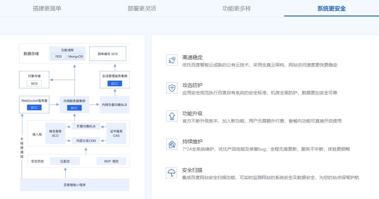This screenshot has height=199, width=379.
Task: Click the 攻击防护 heading text
Action: tap(193, 85)
